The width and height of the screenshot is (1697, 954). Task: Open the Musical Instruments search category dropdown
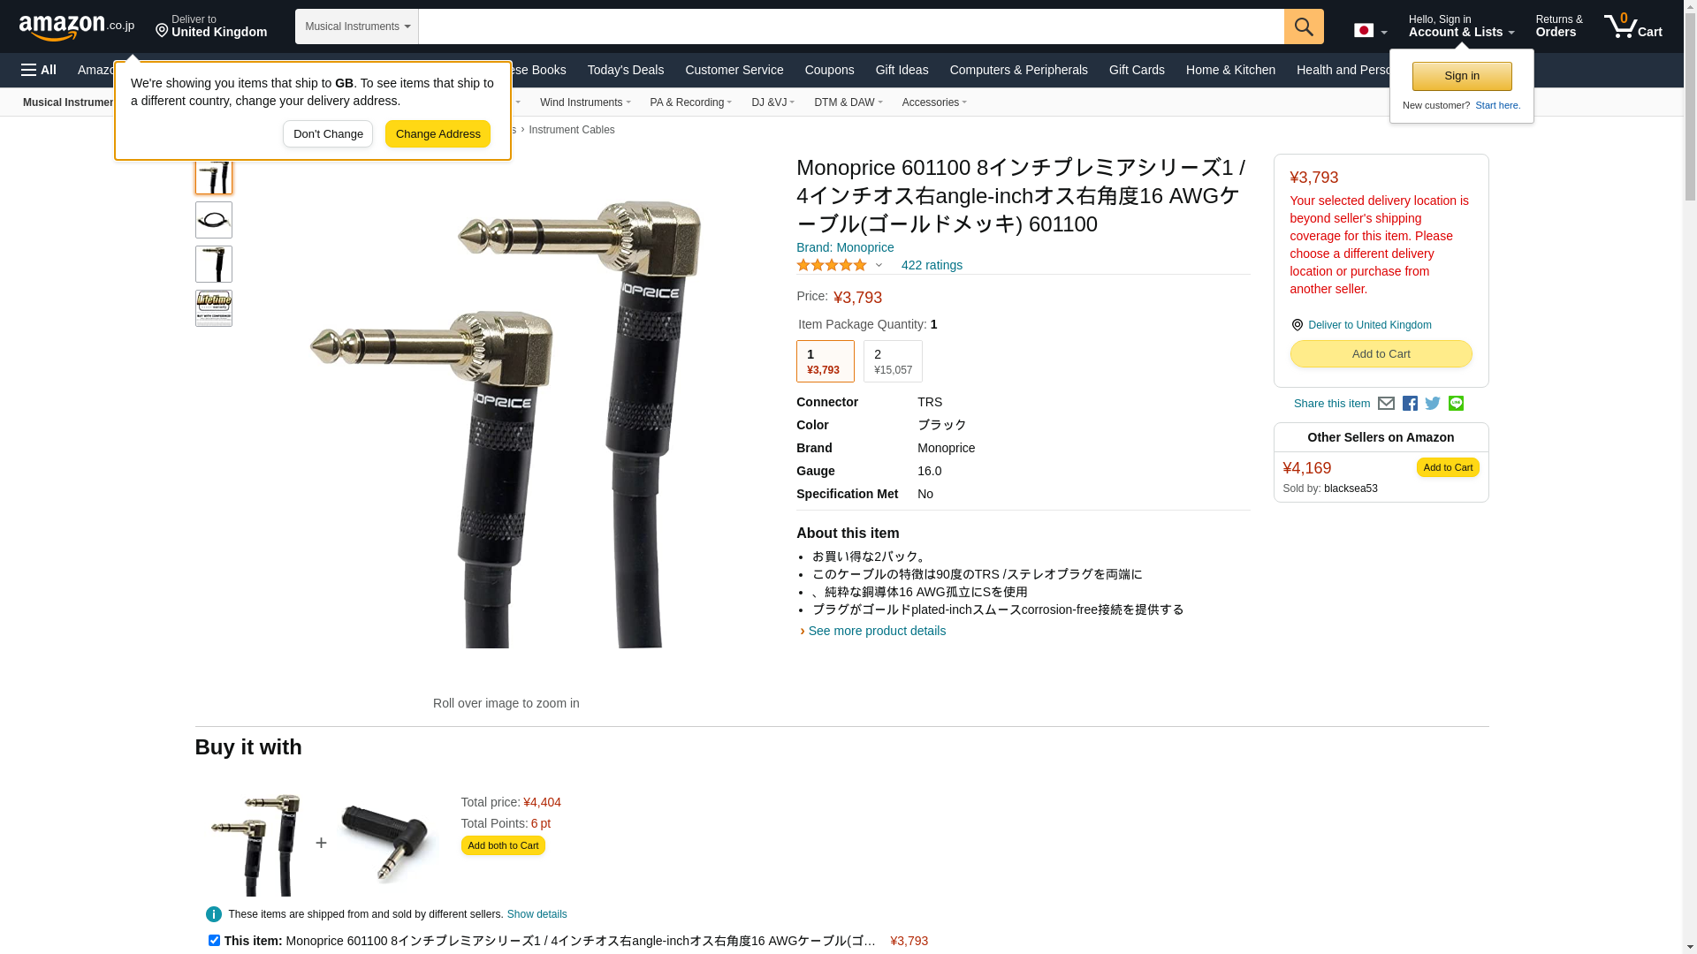point(357,26)
